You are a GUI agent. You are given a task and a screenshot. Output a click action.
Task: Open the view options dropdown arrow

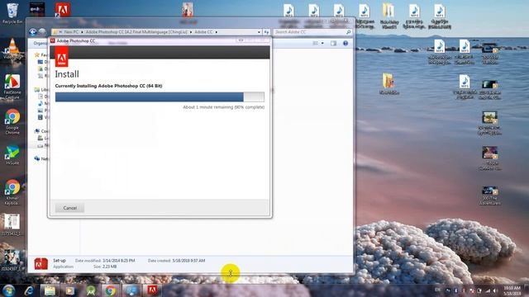[322, 43]
